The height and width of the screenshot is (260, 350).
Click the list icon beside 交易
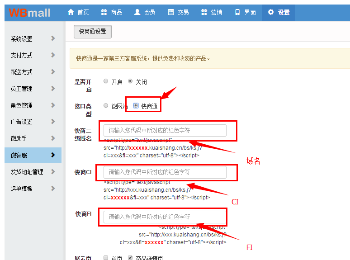point(171,12)
